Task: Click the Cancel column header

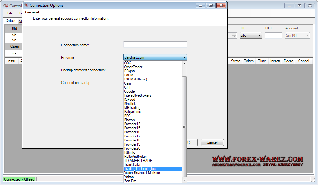Action: pyautogui.click(x=303, y=61)
